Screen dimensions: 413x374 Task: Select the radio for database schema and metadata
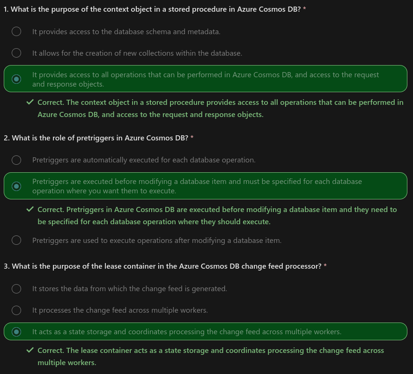(16, 32)
